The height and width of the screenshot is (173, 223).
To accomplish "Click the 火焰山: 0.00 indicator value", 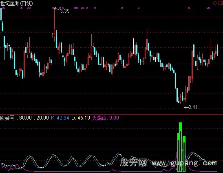I will pos(105,118).
